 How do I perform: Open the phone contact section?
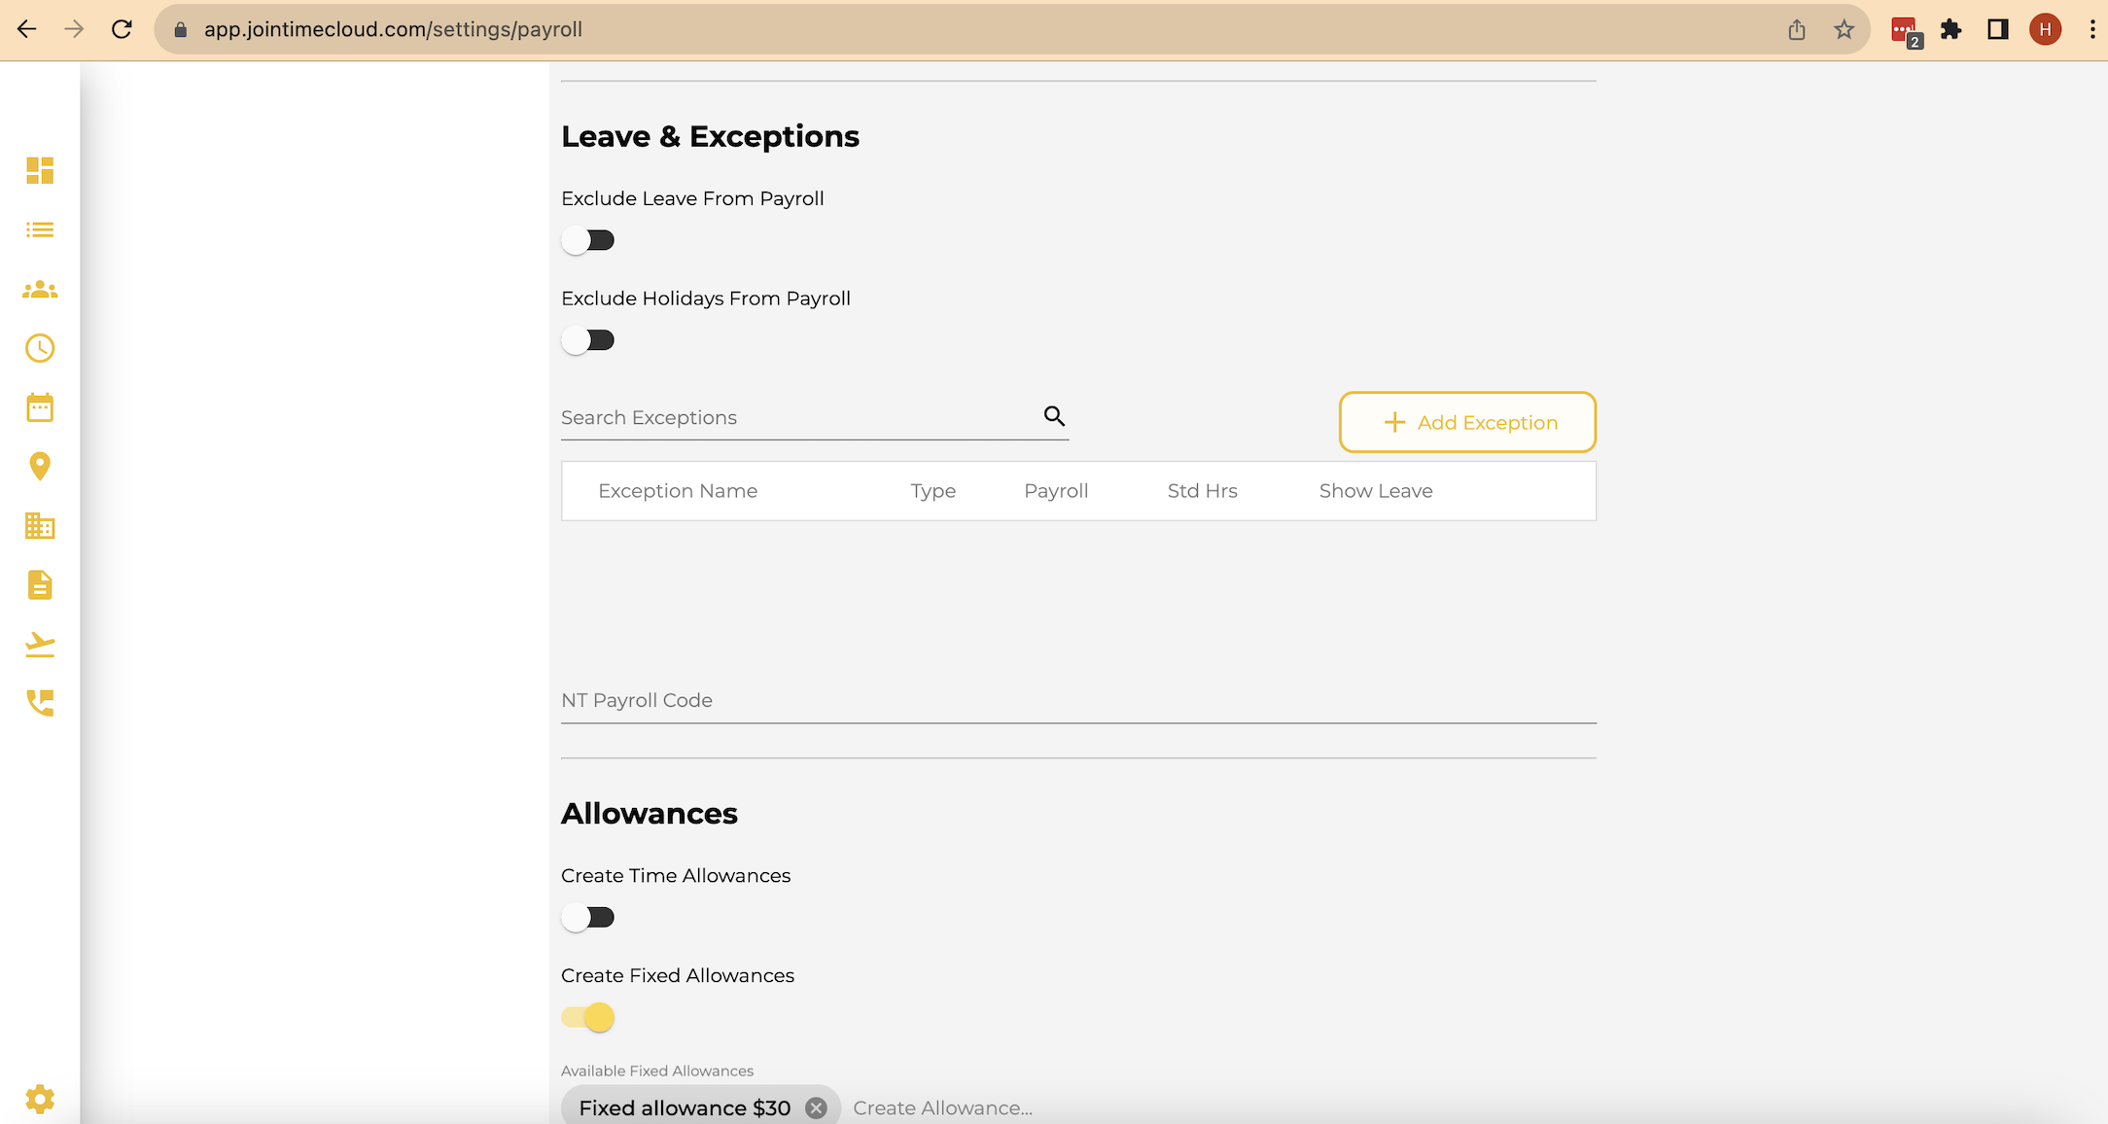click(x=39, y=704)
